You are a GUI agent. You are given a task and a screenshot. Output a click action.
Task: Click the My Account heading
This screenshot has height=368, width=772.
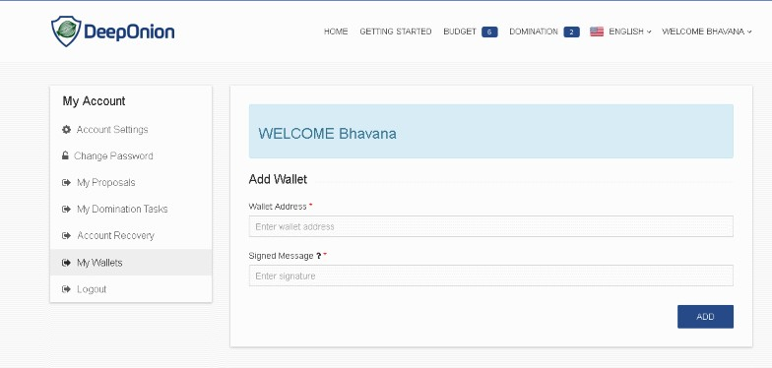tap(95, 100)
